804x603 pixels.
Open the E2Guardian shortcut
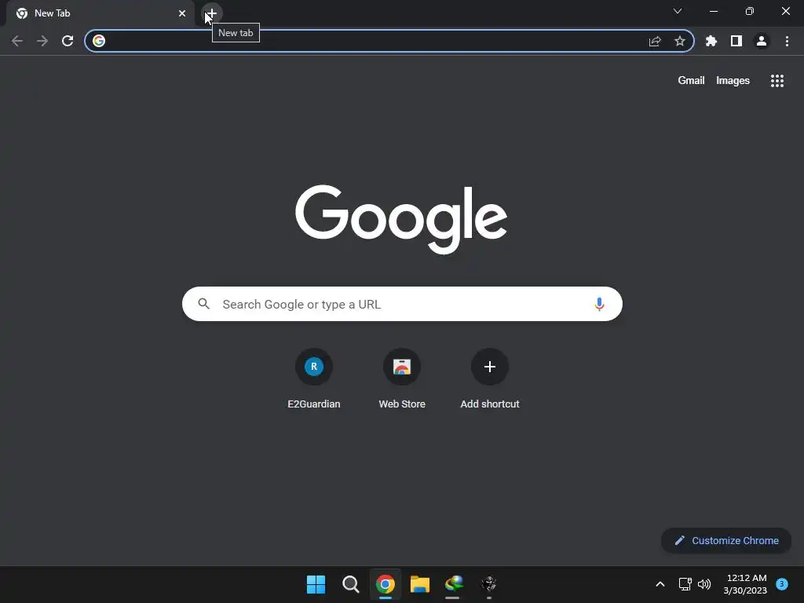[314, 378]
